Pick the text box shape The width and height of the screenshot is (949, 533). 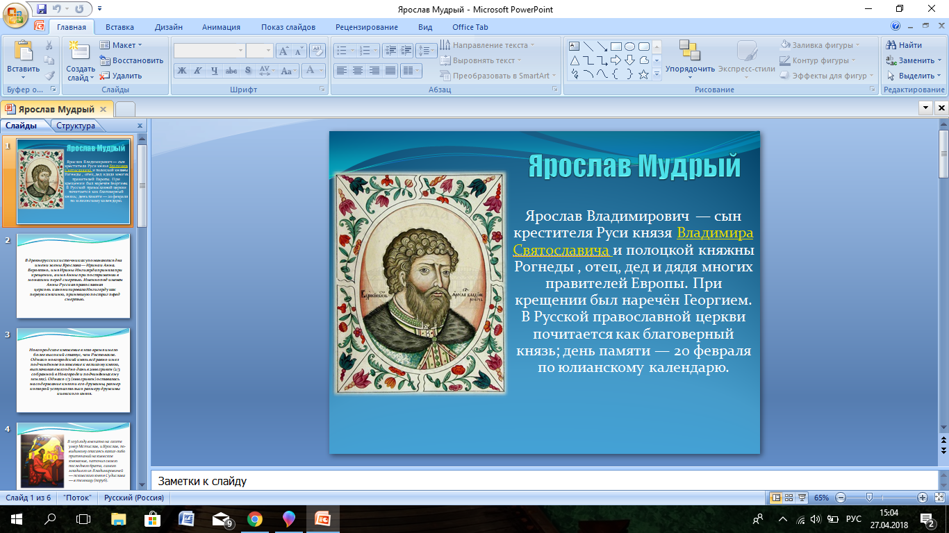[x=575, y=46]
